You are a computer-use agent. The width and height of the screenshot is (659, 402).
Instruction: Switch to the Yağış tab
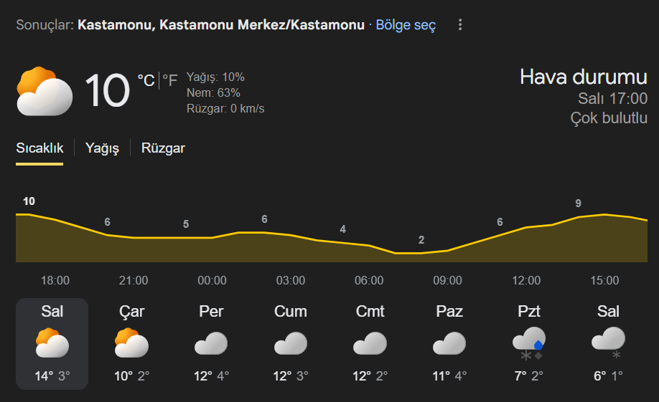(102, 148)
